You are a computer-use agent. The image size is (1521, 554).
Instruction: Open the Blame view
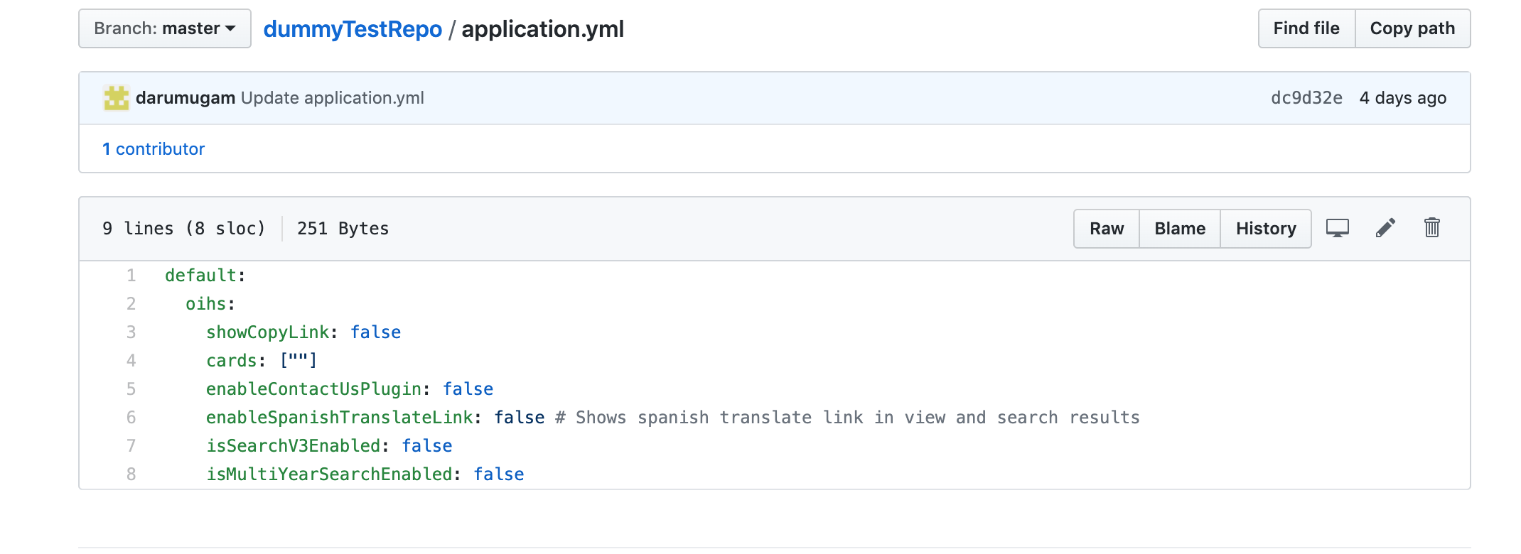(x=1179, y=229)
